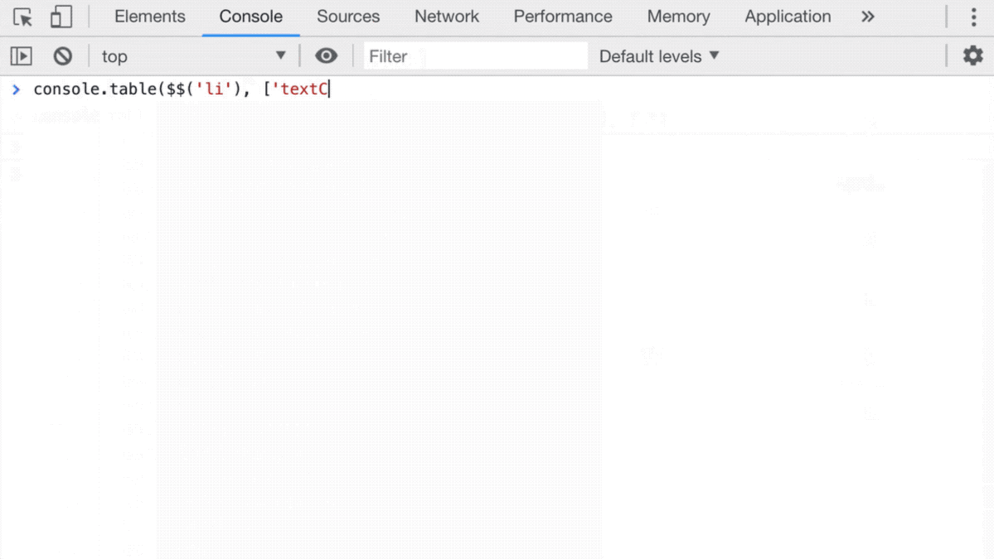Viewport: 994px width, 559px height.
Task: Select the Memory panel
Action: click(678, 17)
